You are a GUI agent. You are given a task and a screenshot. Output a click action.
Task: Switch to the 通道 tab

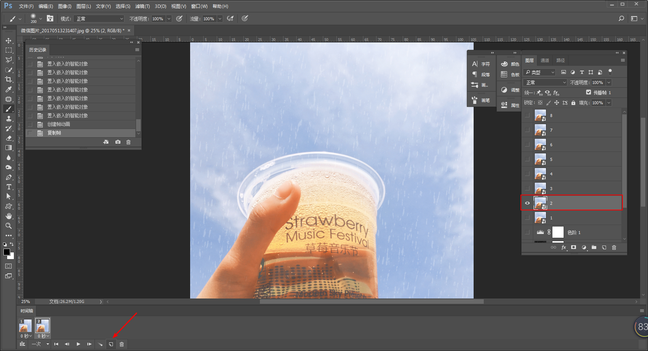pos(545,60)
